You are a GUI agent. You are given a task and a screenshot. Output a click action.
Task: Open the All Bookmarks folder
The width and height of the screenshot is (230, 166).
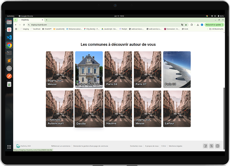(216, 29)
